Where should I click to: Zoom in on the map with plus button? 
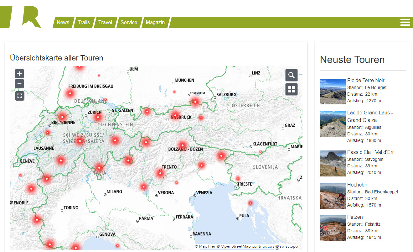[19, 74]
